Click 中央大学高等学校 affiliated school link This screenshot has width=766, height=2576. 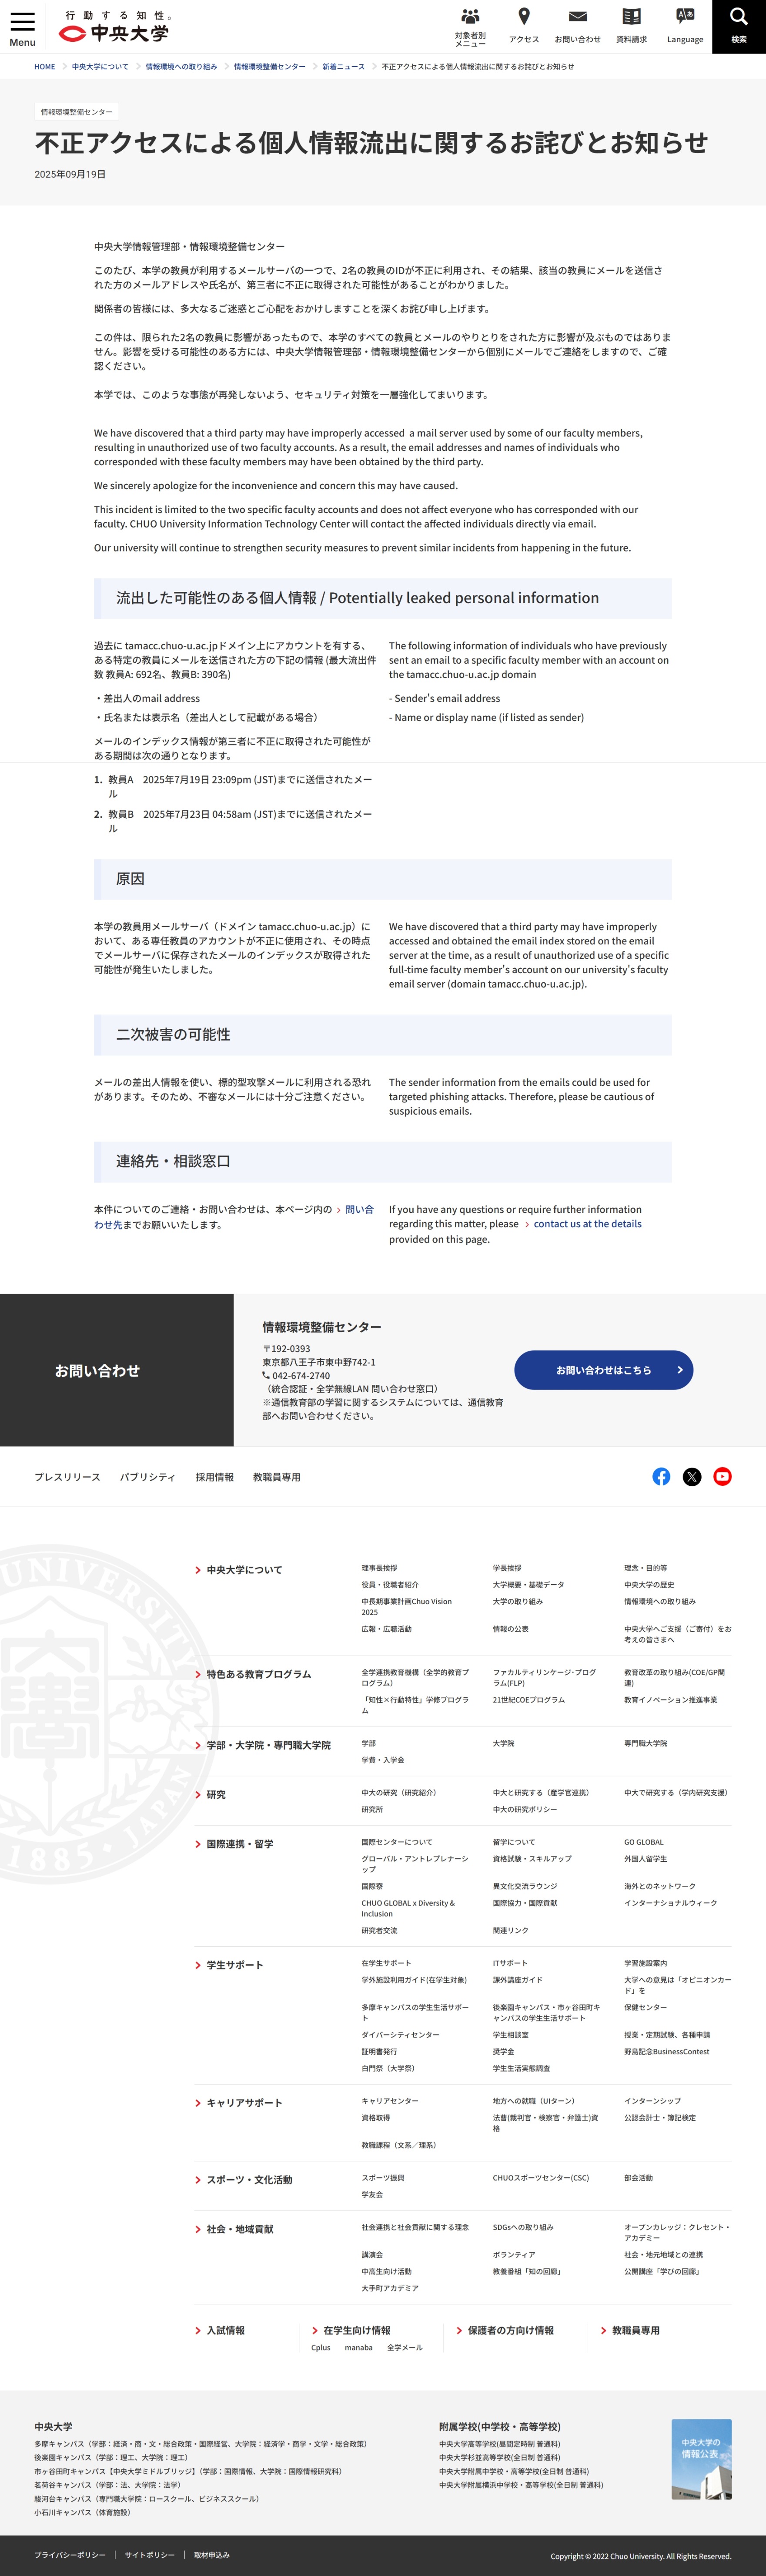(x=499, y=2444)
